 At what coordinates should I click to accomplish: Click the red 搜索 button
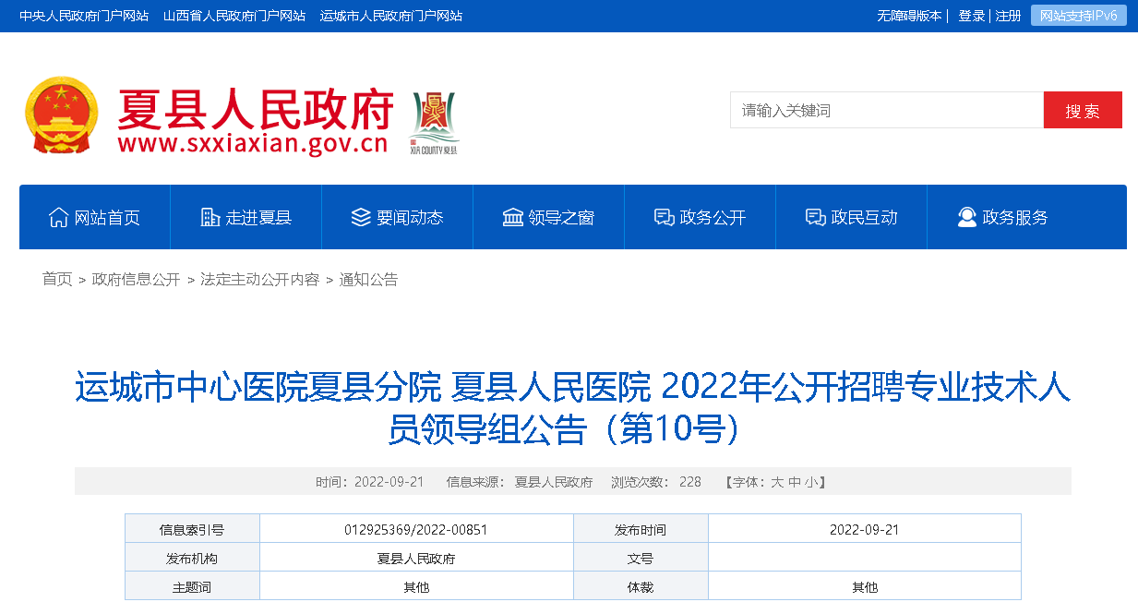point(1083,110)
